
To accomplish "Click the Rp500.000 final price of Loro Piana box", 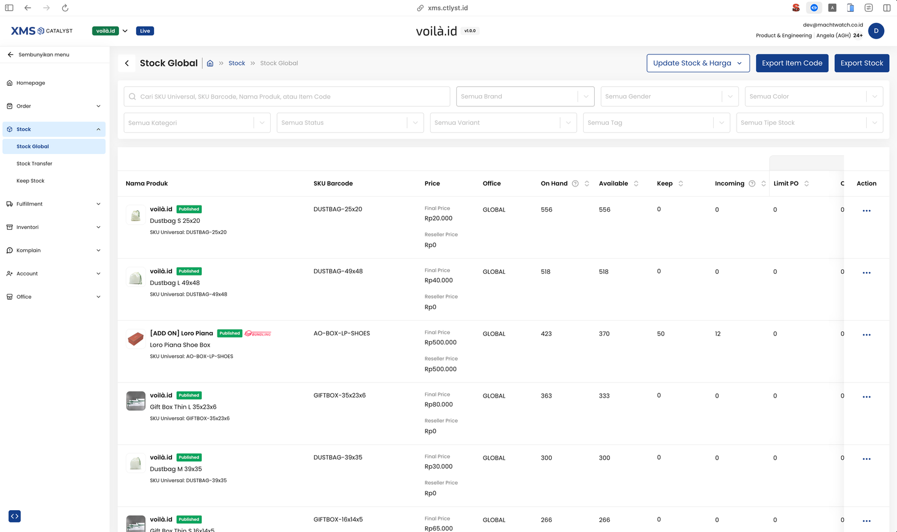I will (x=441, y=343).
